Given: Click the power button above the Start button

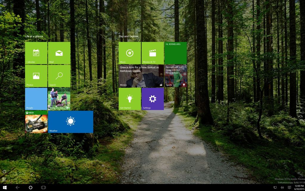Looking at the screenshot, I should tap(4, 172).
